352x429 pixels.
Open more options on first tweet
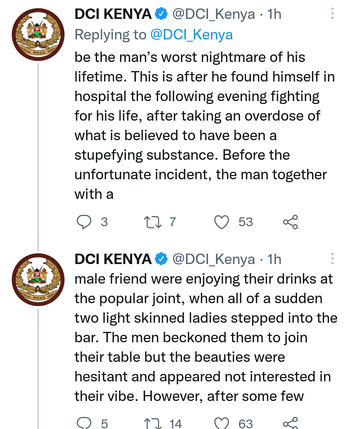pos(332,14)
